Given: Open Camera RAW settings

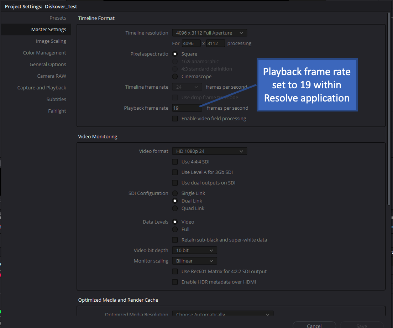Looking at the screenshot, I should (52, 76).
